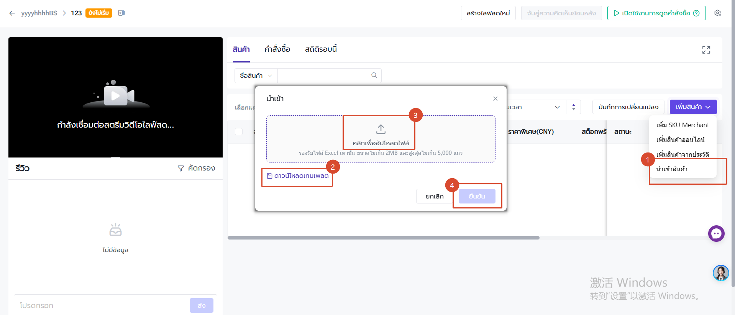Click the ราคาพิเศษ(CNY) column header
Image resolution: width=735 pixels, height=315 pixels.
point(531,131)
